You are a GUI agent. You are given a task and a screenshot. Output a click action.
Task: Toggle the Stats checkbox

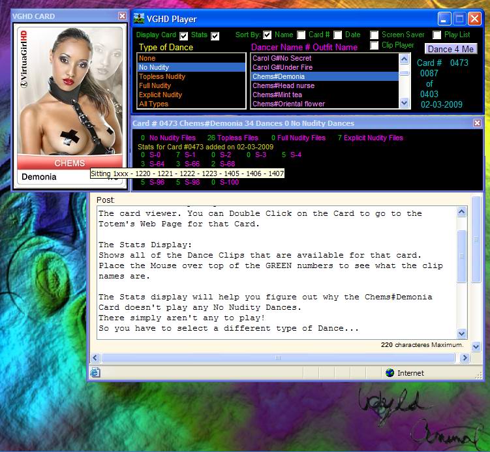(x=215, y=35)
